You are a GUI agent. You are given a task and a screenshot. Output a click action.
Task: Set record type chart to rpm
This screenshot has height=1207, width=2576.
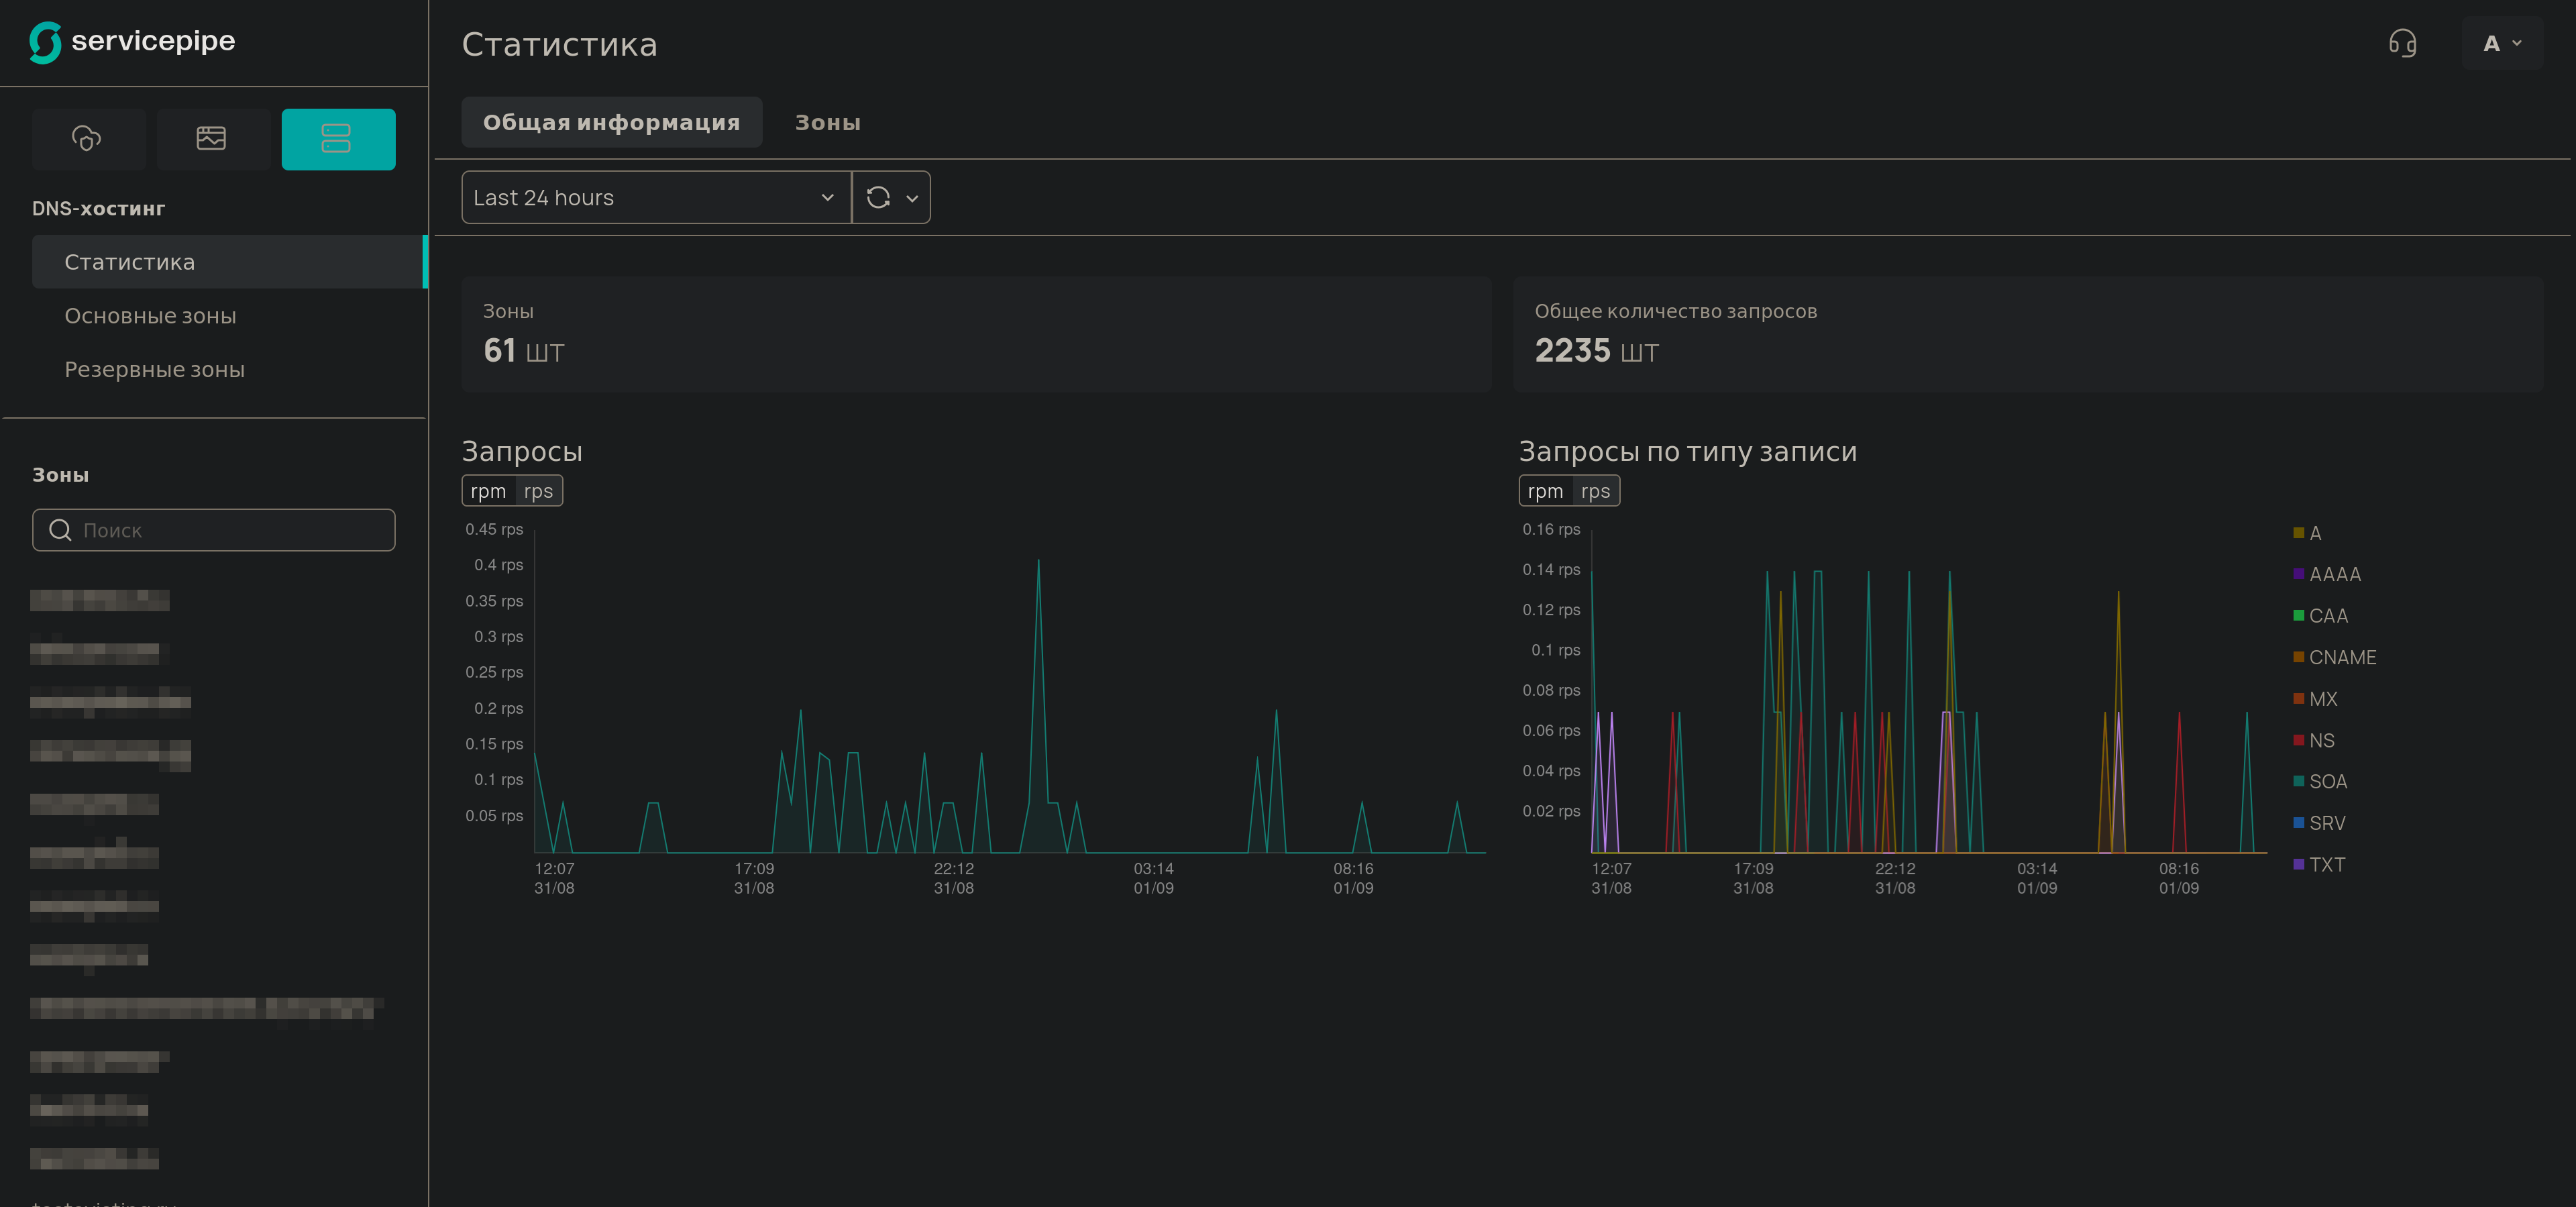[1545, 491]
